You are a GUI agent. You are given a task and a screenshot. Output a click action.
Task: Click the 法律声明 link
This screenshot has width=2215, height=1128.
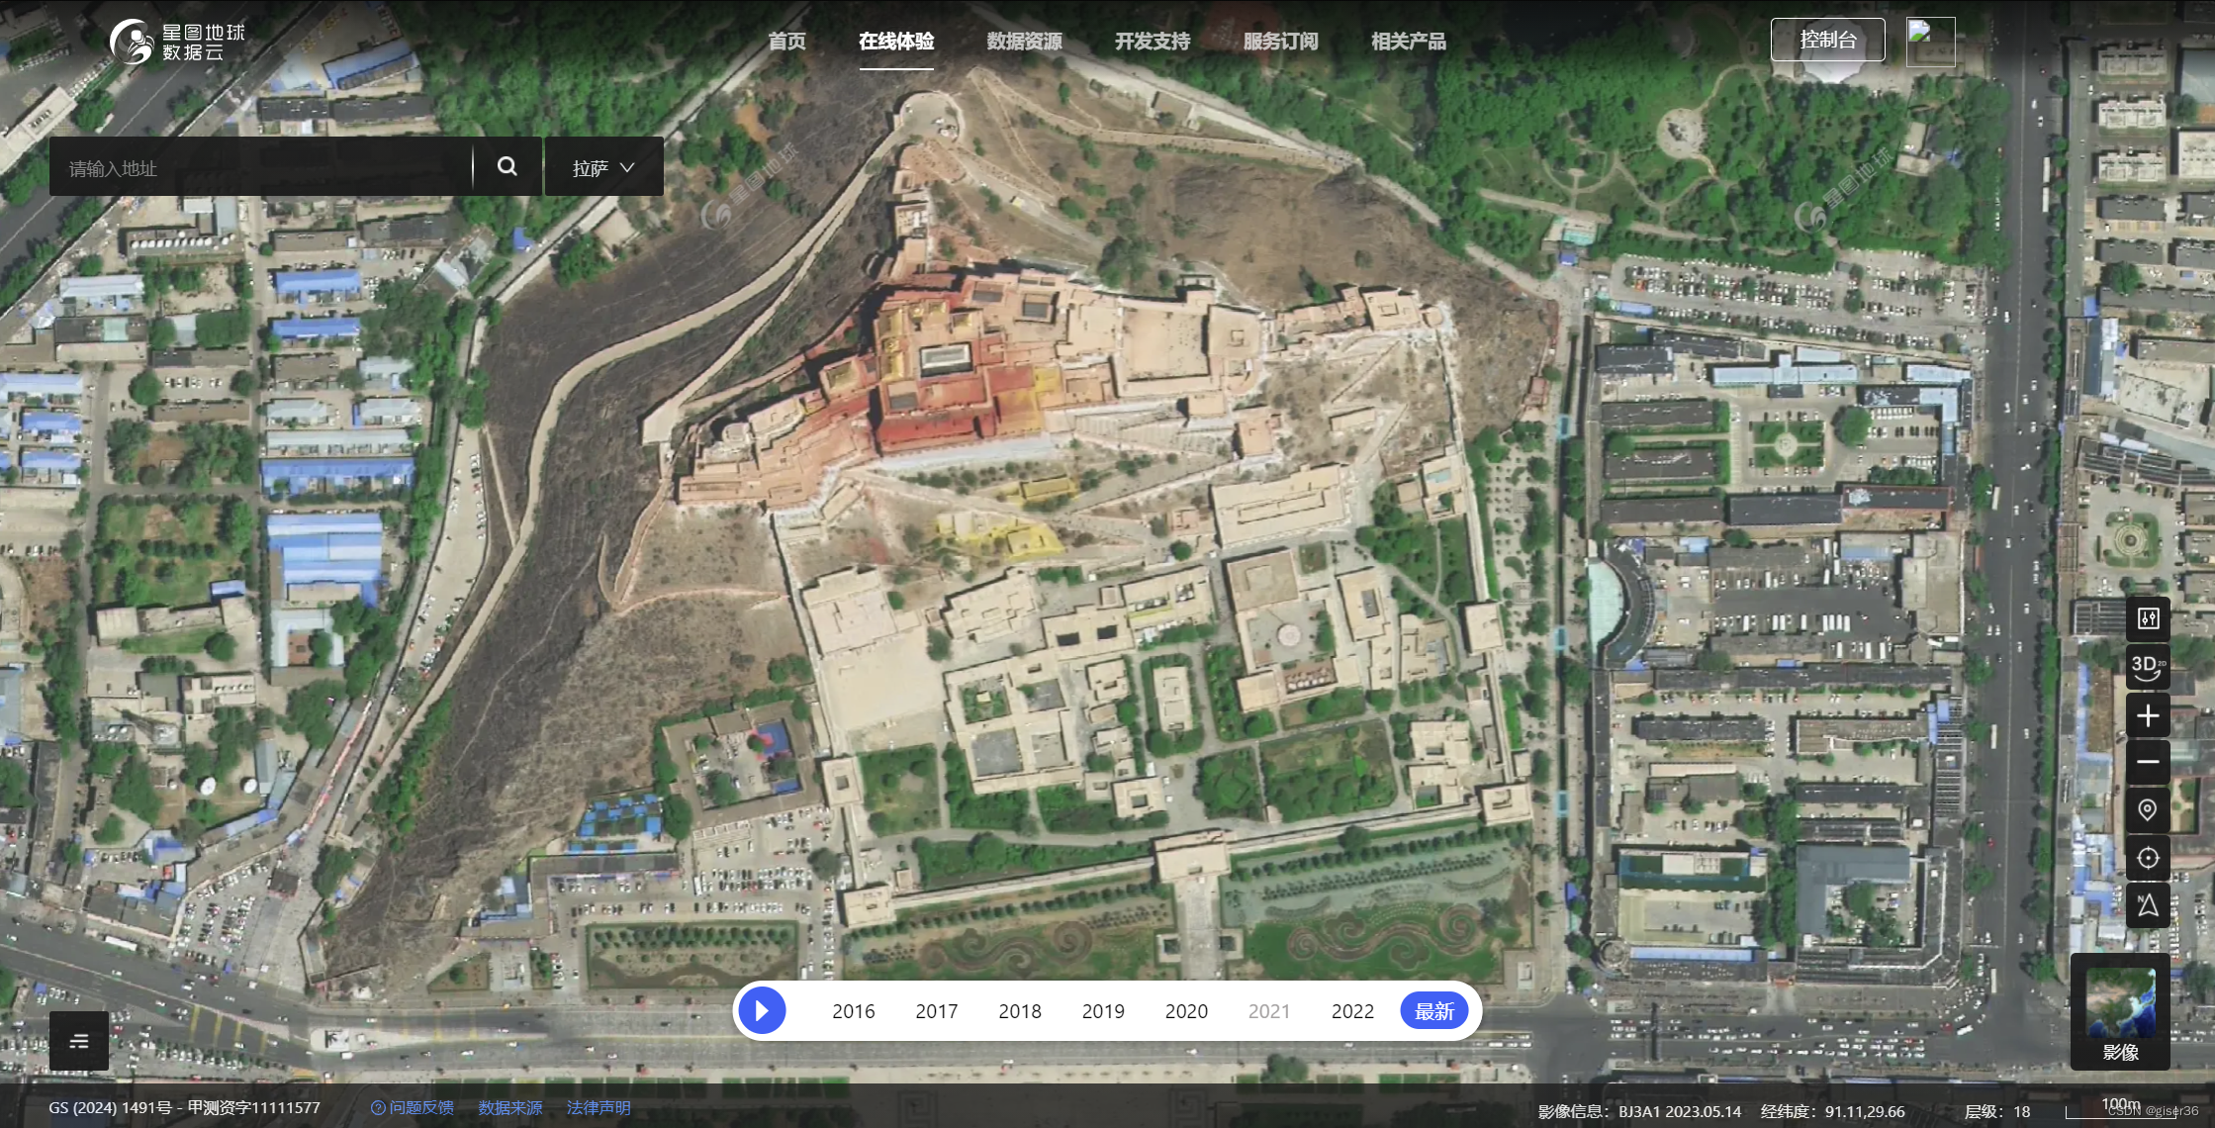[599, 1107]
